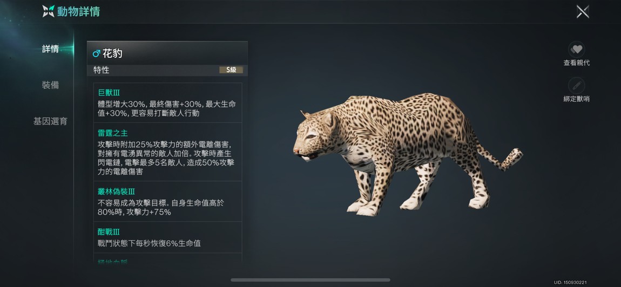Select the 雷霆之主 trait entry
The width and height of the screenshot is (621, 287).
pyautogui.click(x=167, y=152)
